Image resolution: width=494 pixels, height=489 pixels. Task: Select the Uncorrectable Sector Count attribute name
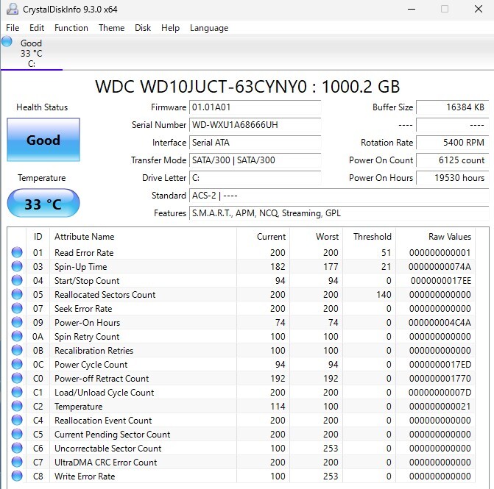click(x=107, y=449)
